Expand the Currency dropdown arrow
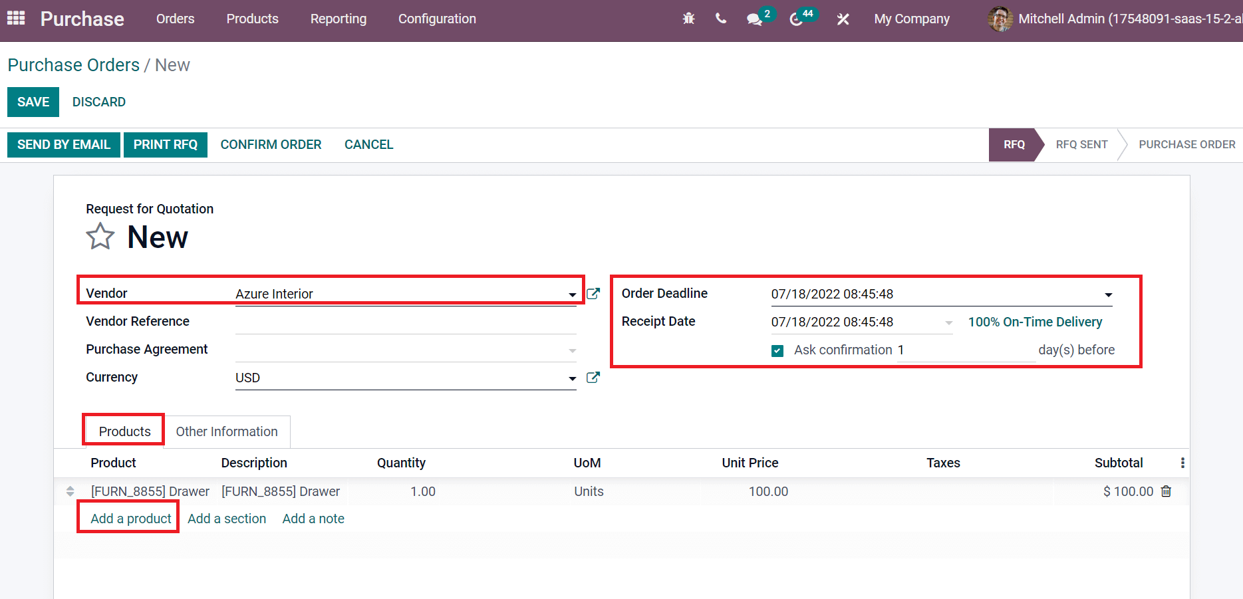 click(572, 378)
